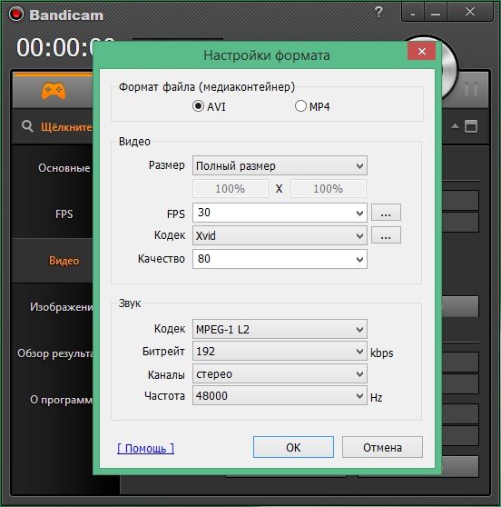The image size is (501, 507).
Task: Open the Частота 48000 dropdown
Action: click(280, 395)
